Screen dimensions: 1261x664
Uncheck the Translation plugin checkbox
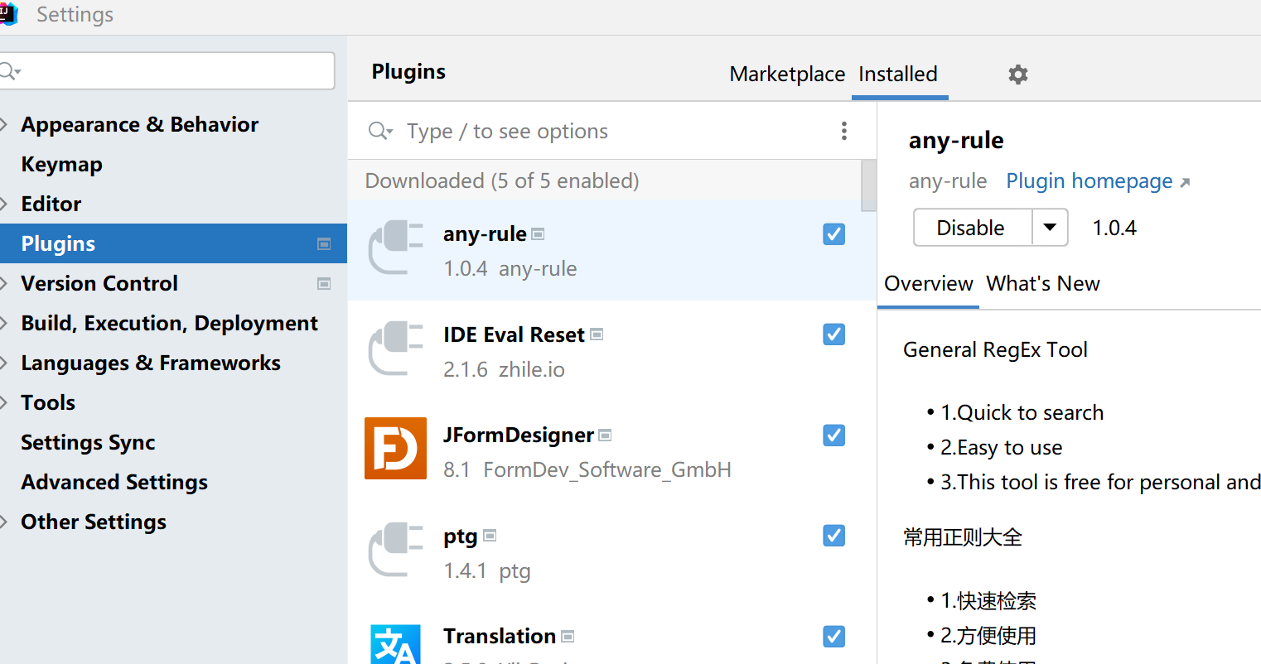point(834,636)
